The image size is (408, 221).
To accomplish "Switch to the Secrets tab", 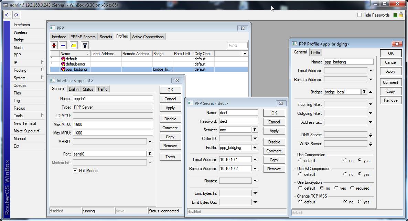I will [106, 37].
